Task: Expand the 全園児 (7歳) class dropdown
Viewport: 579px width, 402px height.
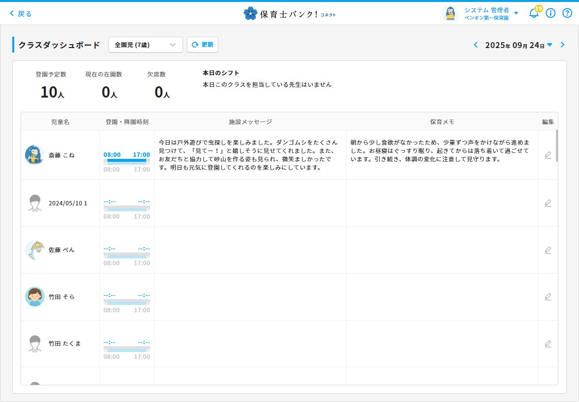Action: click(145, 45)
